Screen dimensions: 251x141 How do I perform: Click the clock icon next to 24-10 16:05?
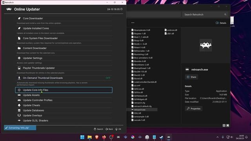click(122, 9)
